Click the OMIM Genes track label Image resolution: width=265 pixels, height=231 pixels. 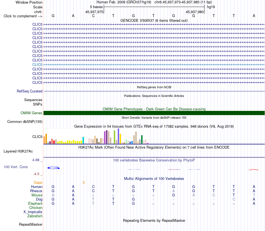coord(32,113)
